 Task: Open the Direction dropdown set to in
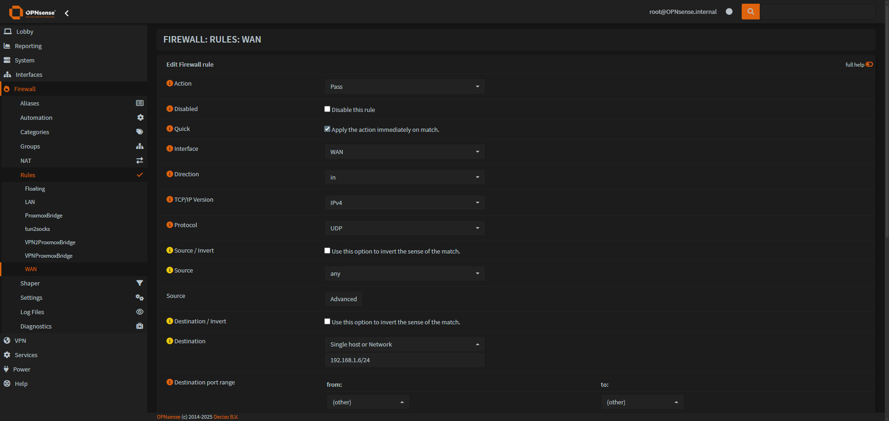pyautogui.click(x=404, y=177)
